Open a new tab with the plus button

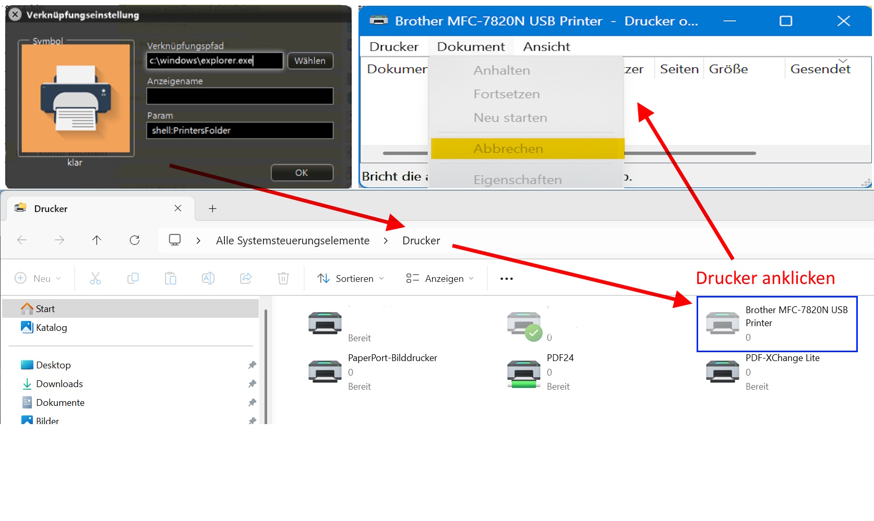212,209
